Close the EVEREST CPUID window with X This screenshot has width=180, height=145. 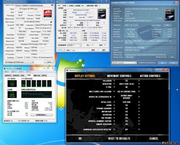point(177,3)
